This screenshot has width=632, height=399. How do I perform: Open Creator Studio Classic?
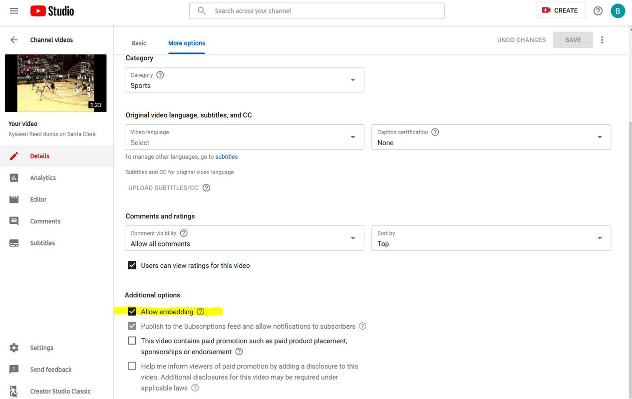[56, 391]
